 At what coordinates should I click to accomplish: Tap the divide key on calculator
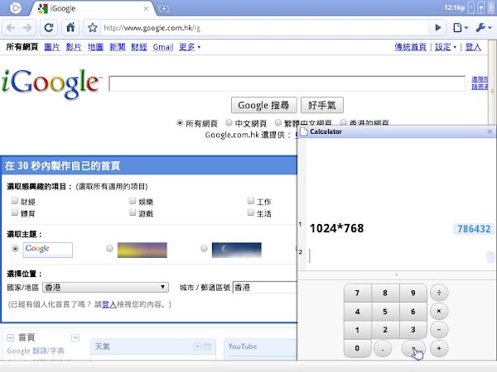439,293
